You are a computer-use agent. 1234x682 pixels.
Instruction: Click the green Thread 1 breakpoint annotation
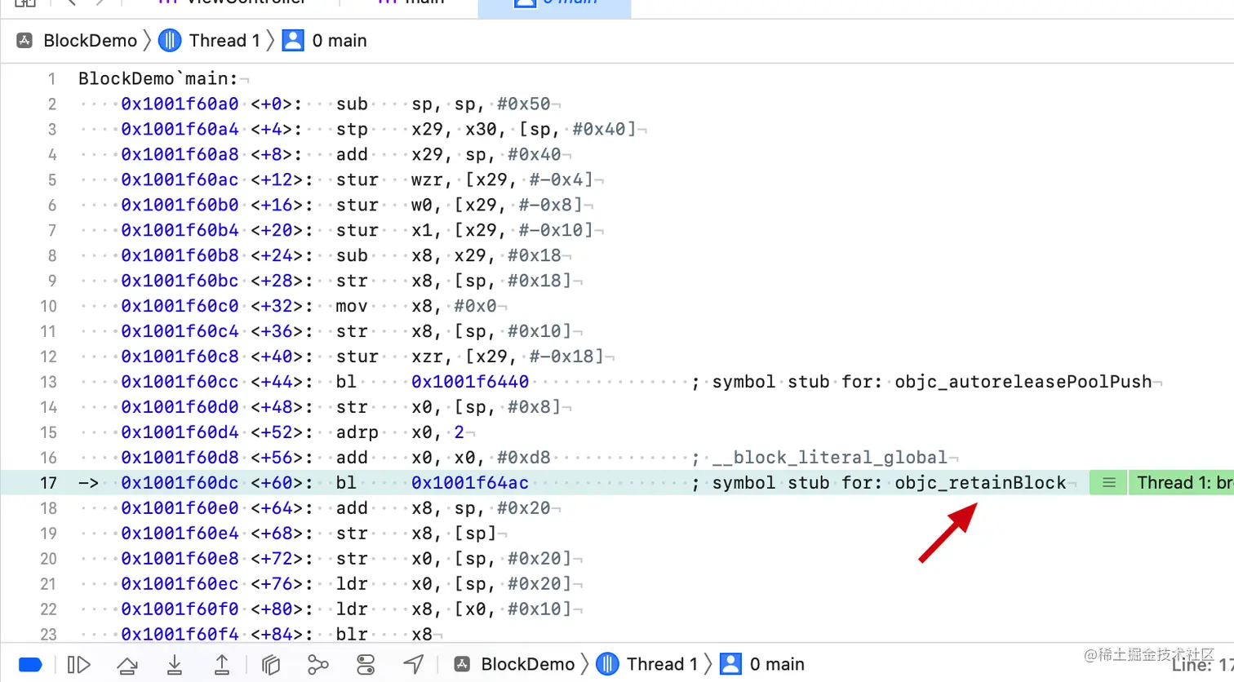(x=1182, y=483)
